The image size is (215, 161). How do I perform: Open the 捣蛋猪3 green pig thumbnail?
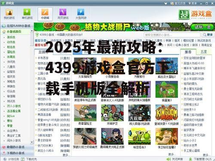tap(166, 89)
